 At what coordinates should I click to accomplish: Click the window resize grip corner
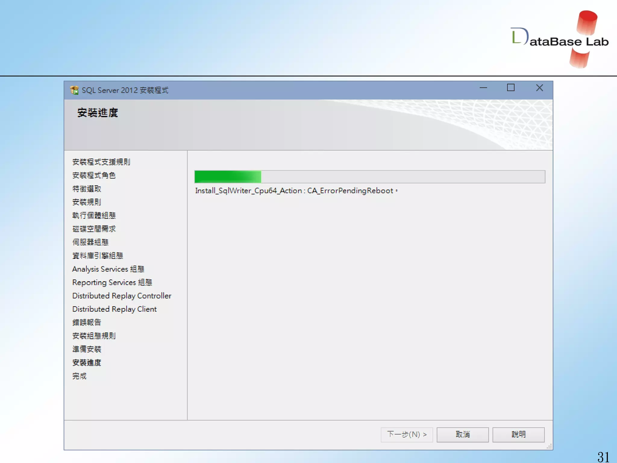549,446
